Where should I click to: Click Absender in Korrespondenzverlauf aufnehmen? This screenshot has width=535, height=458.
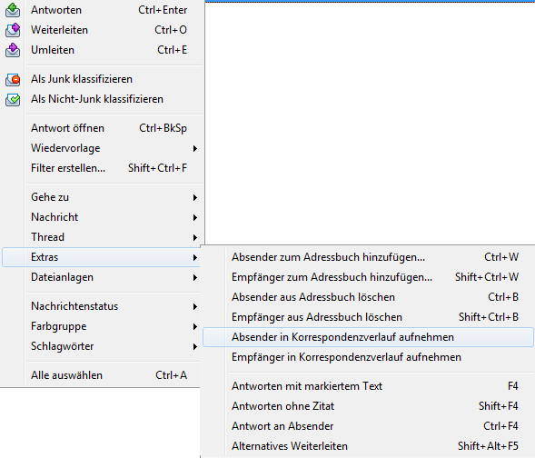[368, 337]
